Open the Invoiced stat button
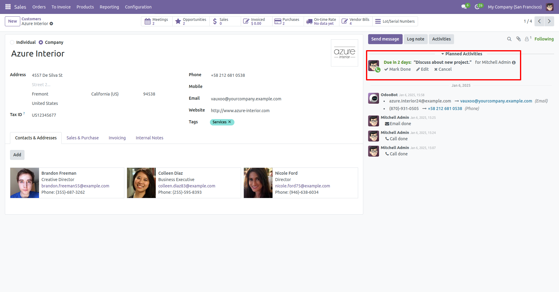 coord(257,21)
